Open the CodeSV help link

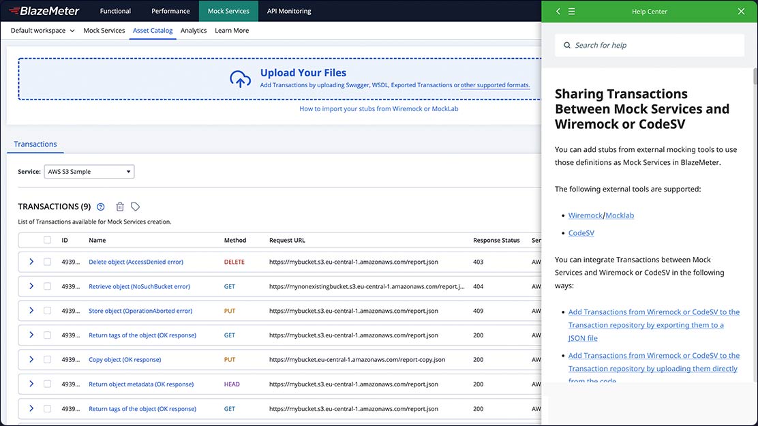[581, 232]
